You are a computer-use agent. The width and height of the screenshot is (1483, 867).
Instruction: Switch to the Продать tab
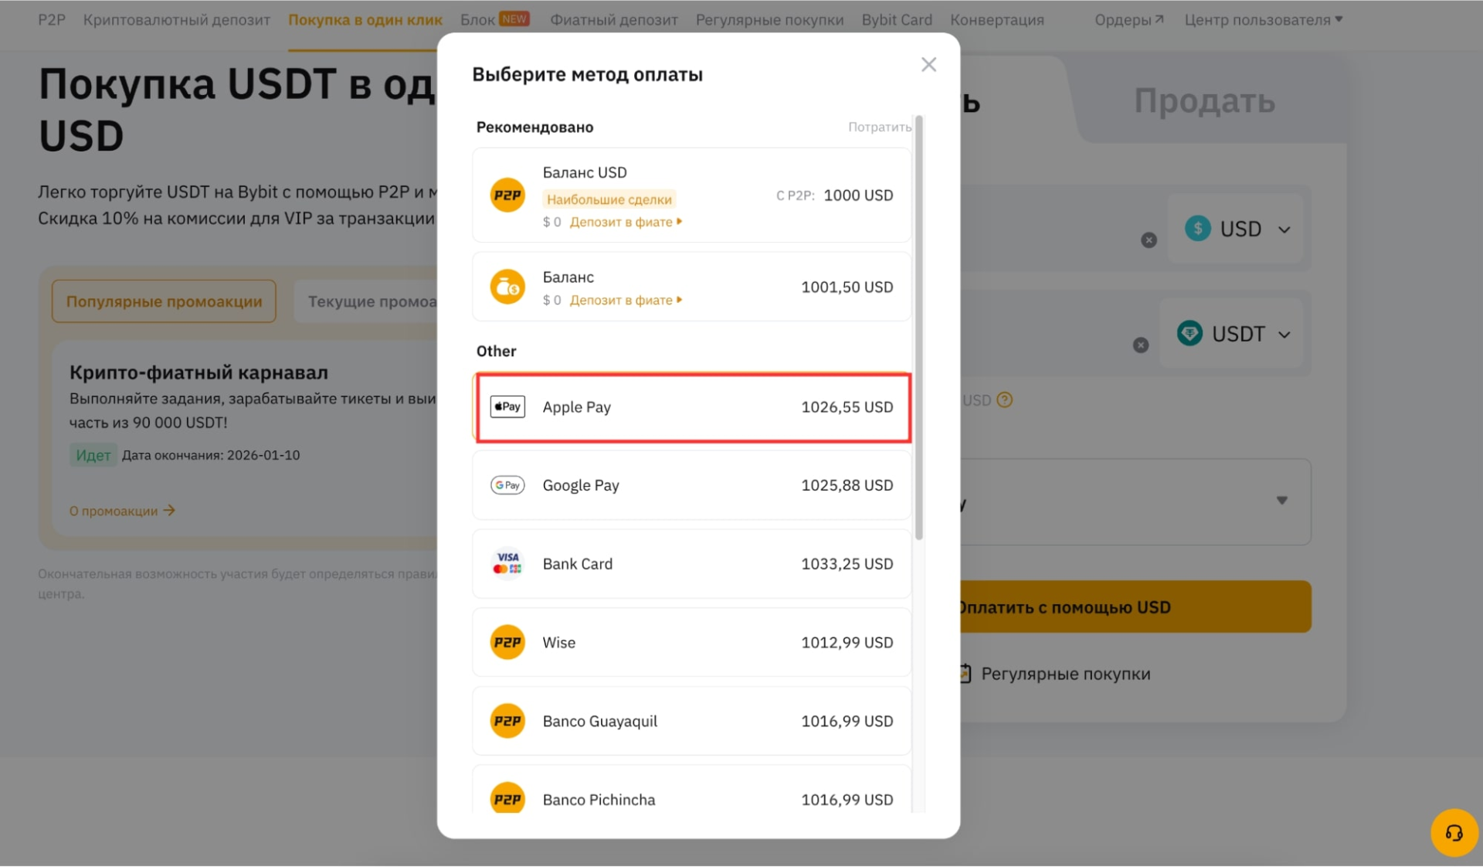pyautogui.click(x=1203, y=101)
